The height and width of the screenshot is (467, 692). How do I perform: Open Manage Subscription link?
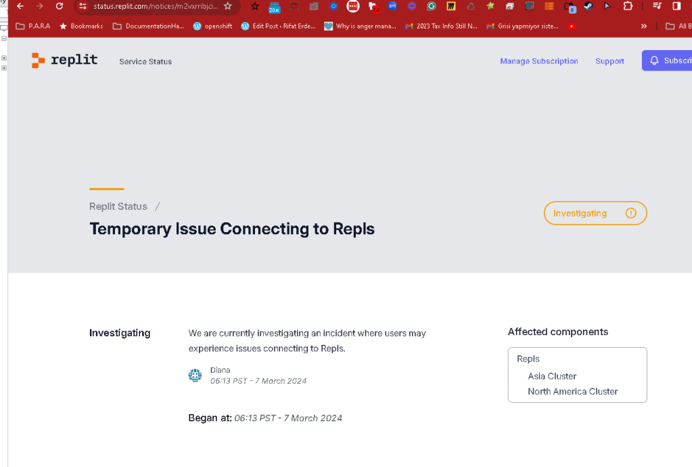click(539, 61)
